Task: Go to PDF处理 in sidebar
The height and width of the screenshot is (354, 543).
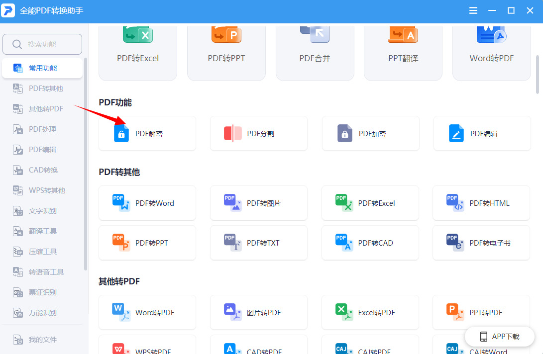Action: coord(42,129)
